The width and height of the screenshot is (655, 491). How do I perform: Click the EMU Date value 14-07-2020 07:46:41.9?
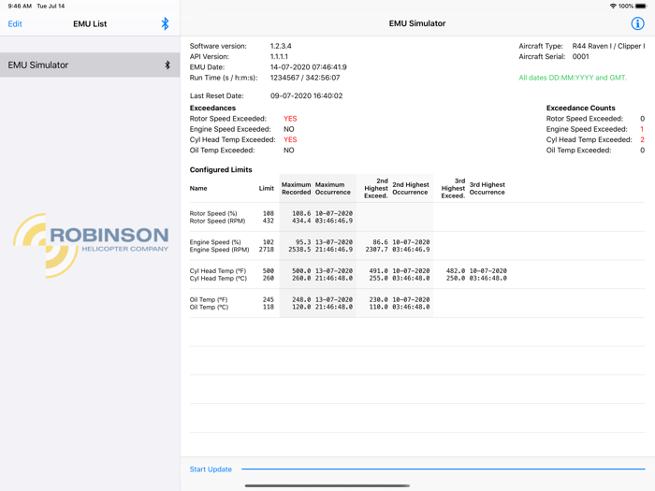click(308, 66)
